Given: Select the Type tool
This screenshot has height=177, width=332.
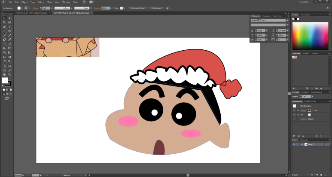Looking at the screenshot, I should [x=9, y=27].
